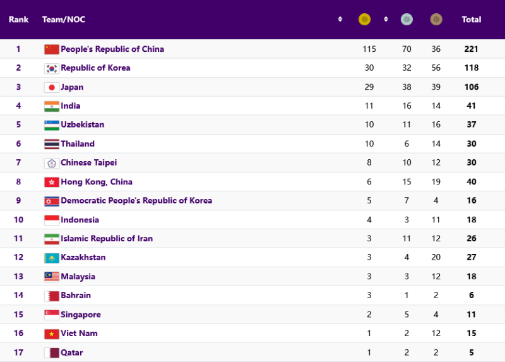The width and height of the screenshot is (505, 362).
Task: Click the Team/NOC column header
Action: [64, 20]
